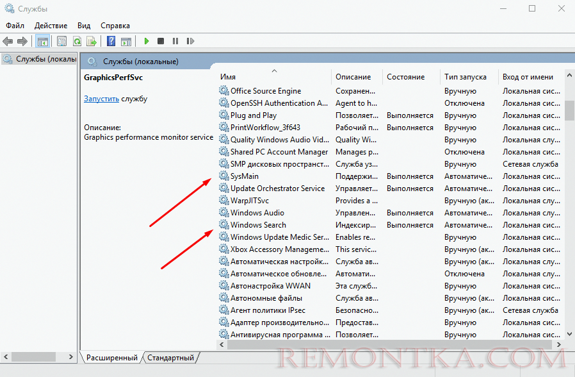The width and height of the screenshot is (575, 377).
Task: Open the Файл menu
Action: (15, 26)
